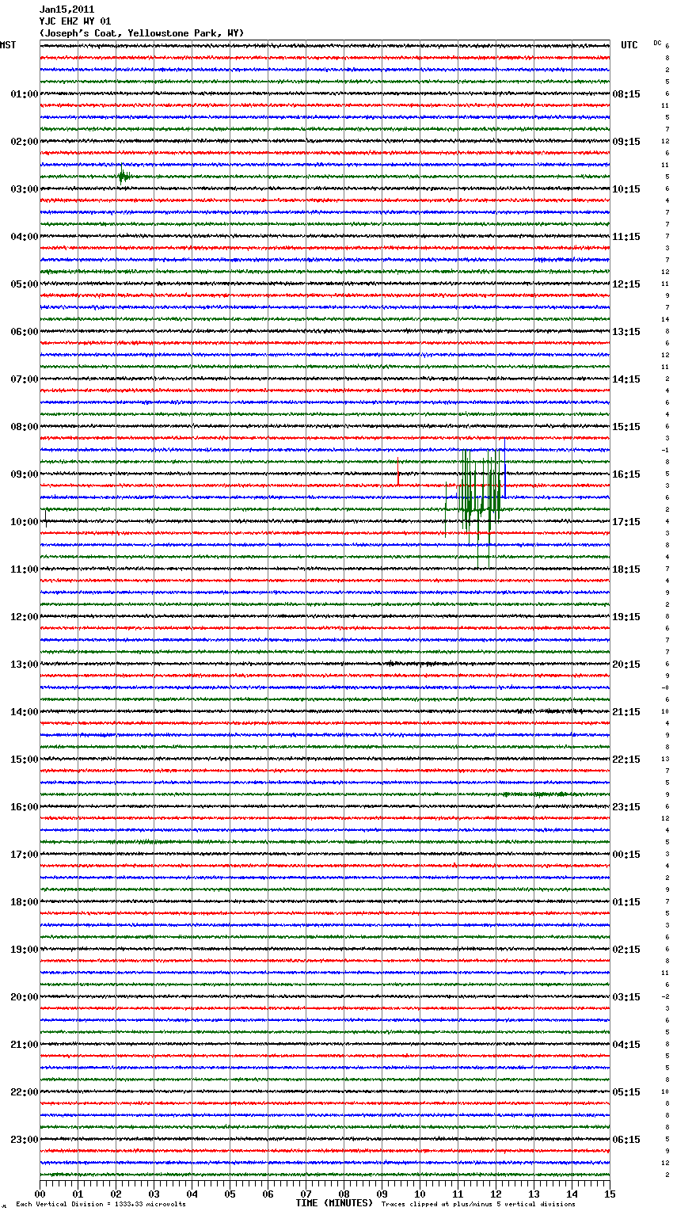The width and height of the screenshot is (673, 1215).
Task: Click the 10:15 UTC time label
Action: coord(626,189)
